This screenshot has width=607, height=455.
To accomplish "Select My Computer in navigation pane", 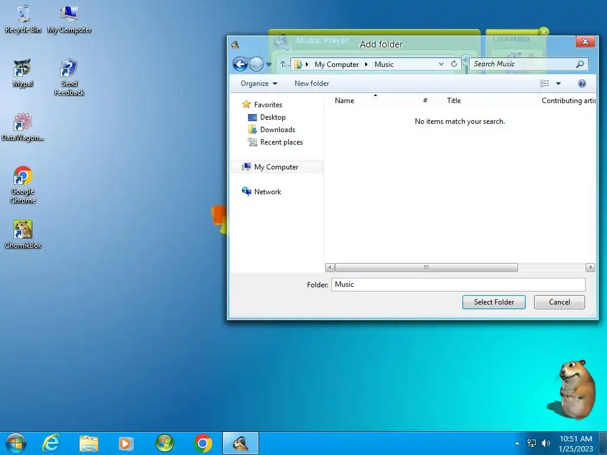I will (276, 166).
